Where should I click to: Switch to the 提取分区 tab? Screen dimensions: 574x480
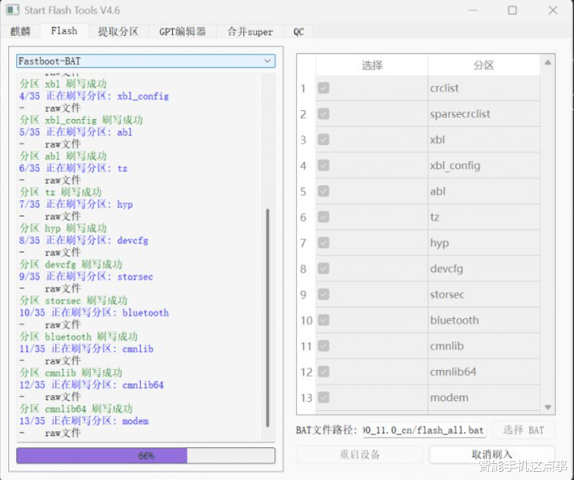[x=118, y=31]
